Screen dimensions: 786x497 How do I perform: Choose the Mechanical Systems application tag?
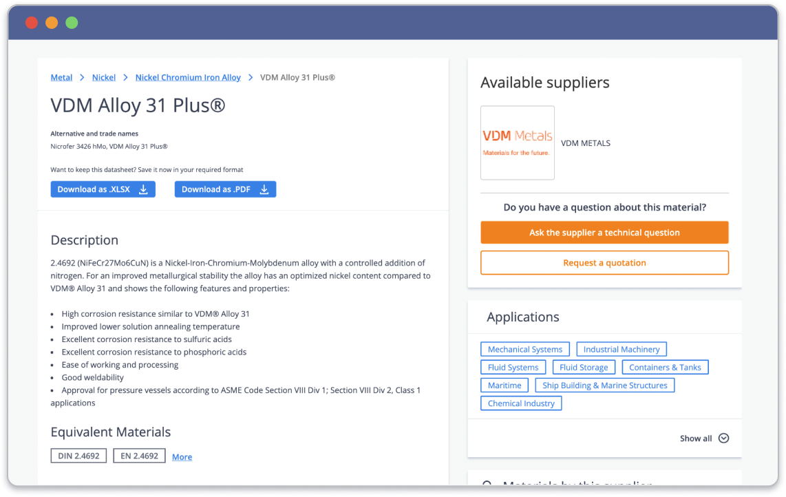[524, 350]
